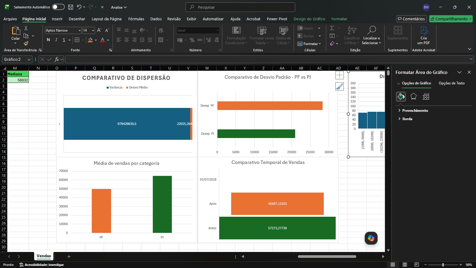
Task: Toggle the Salvamento Automático switch
Action: [x=58, y=7]
